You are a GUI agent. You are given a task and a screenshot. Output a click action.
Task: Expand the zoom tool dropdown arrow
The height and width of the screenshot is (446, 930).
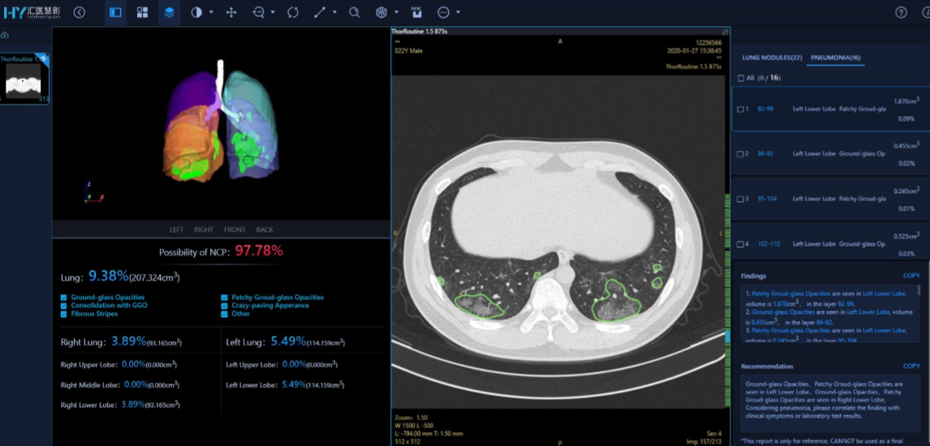tap(273, 12)
